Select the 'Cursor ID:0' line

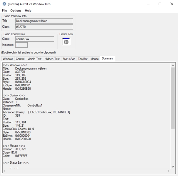[x=10, y=152]
